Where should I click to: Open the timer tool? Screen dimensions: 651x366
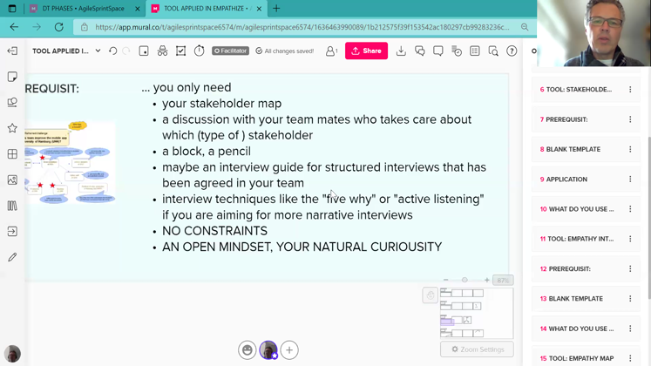tap(200, 51)
